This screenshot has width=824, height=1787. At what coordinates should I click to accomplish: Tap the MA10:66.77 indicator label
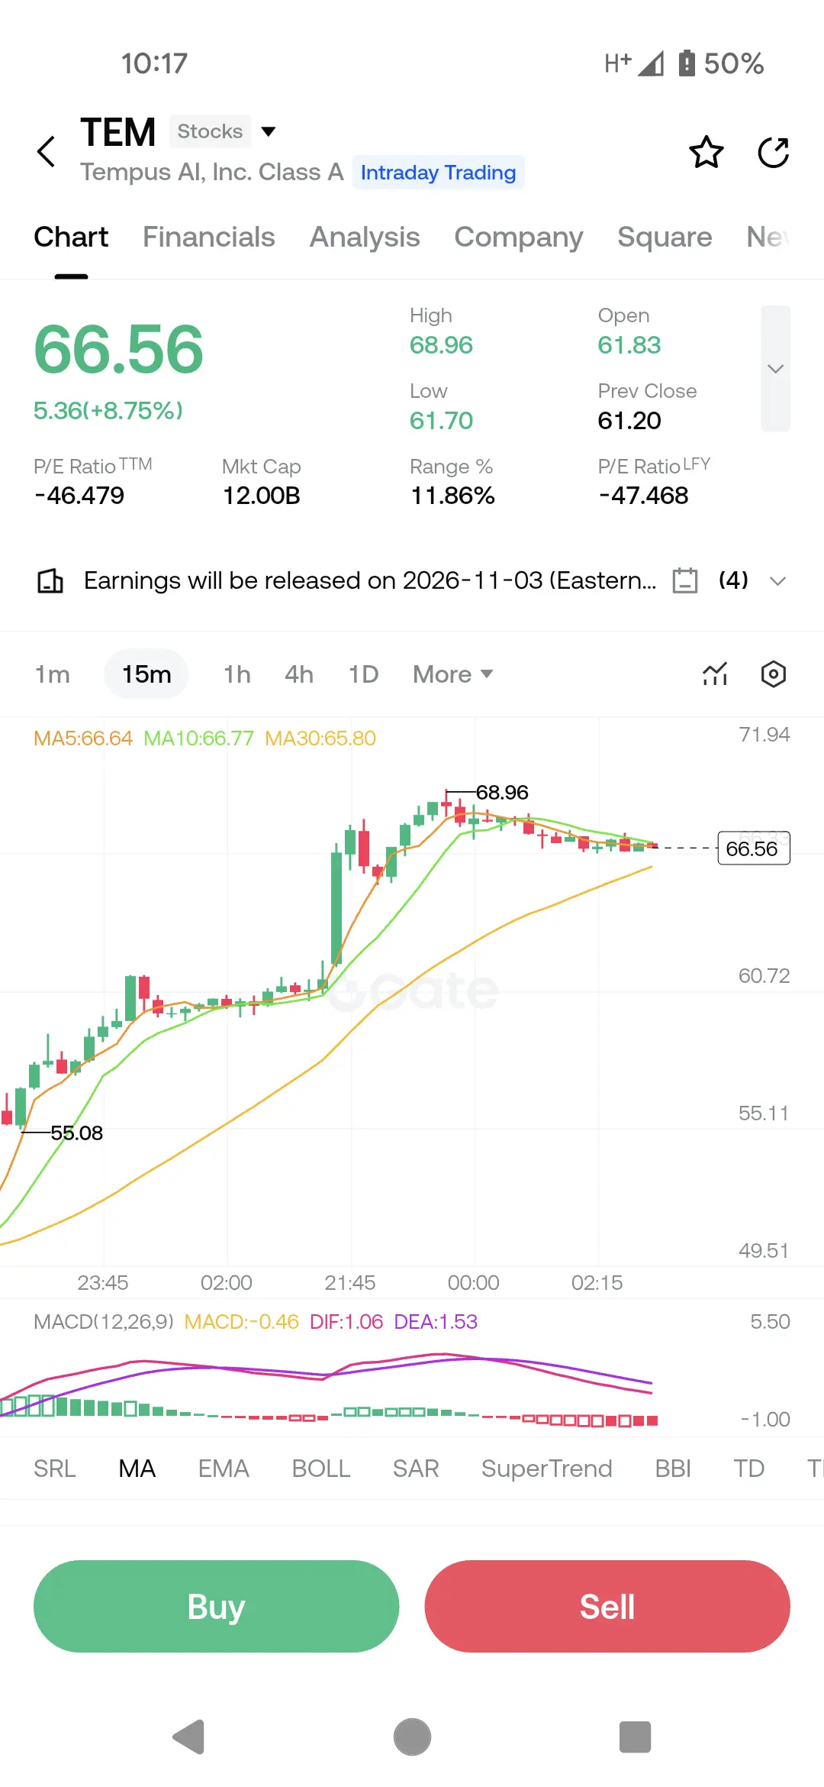coord(198,738)
